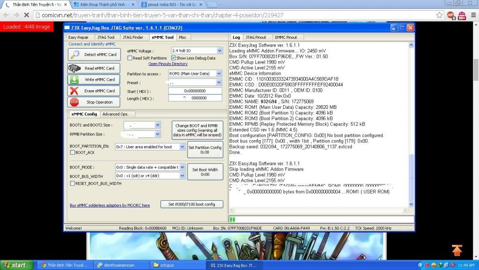Viewport: 479px width, 270px height.
Task: Open the eMMC Voltage dropdown
Action: tap(220, 50)
